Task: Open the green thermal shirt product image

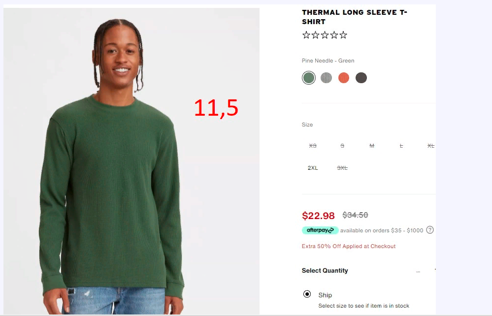Action: (131, 161)
